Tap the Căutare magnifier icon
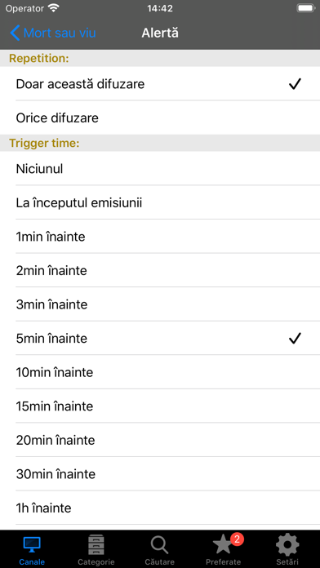 coord(159,545)
